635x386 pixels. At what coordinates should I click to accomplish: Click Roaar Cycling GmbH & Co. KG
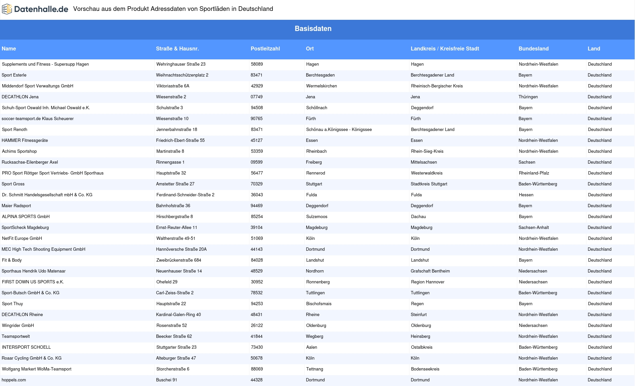tap(31, 358)
